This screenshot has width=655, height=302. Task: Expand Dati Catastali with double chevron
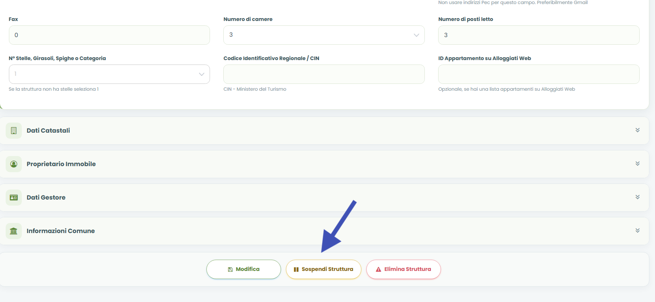tap(638, 130)
